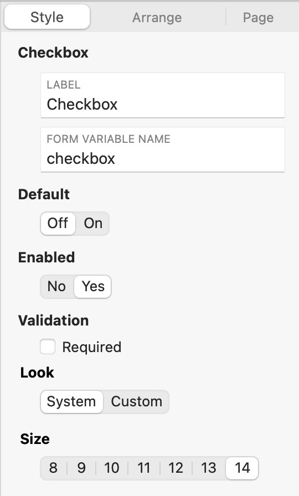Set Default to Off
The height and width of the screenshot is (496, 299).
click(x=58, y=223)
